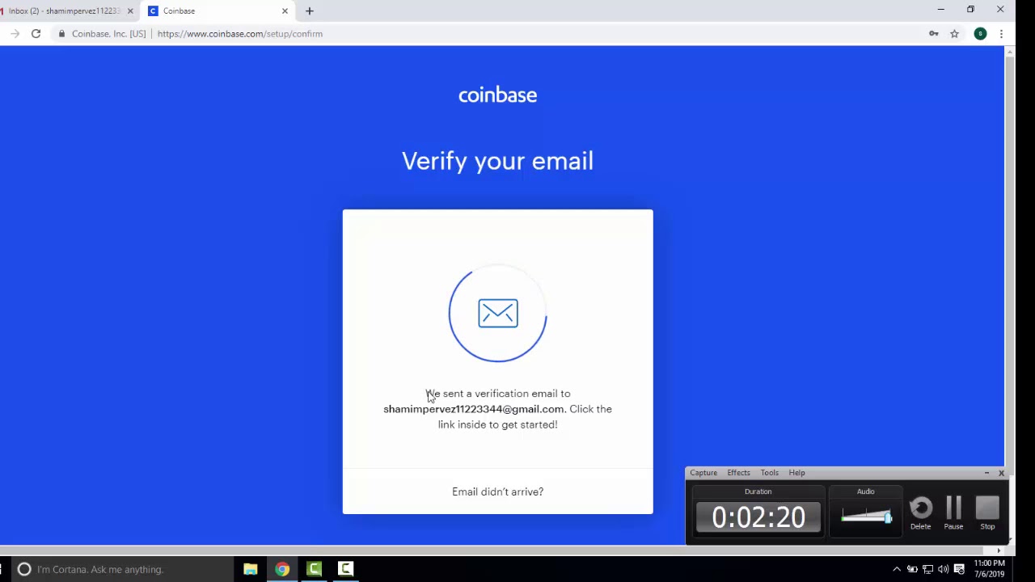
Task: Stop the screen recording
Action: coord(987,514)
